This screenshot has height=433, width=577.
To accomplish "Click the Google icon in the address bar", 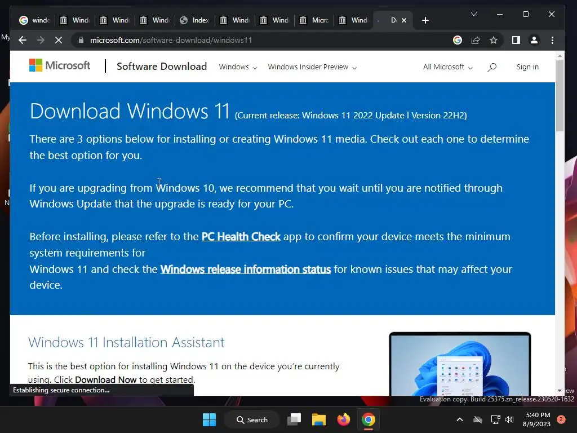I will 458,40.
